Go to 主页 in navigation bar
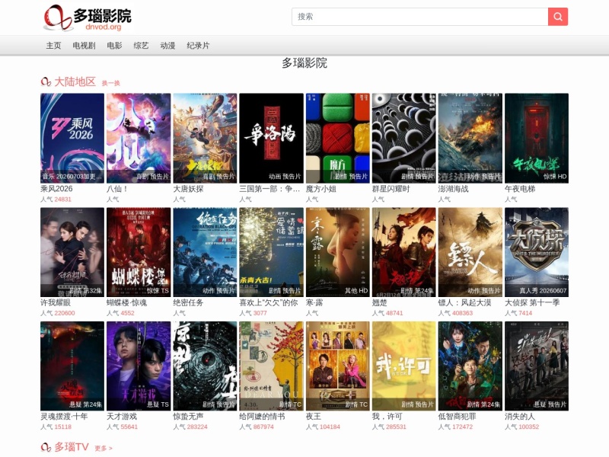Image resolution: width=609 pixels, height=457 pixels. [x=53, y=46]
